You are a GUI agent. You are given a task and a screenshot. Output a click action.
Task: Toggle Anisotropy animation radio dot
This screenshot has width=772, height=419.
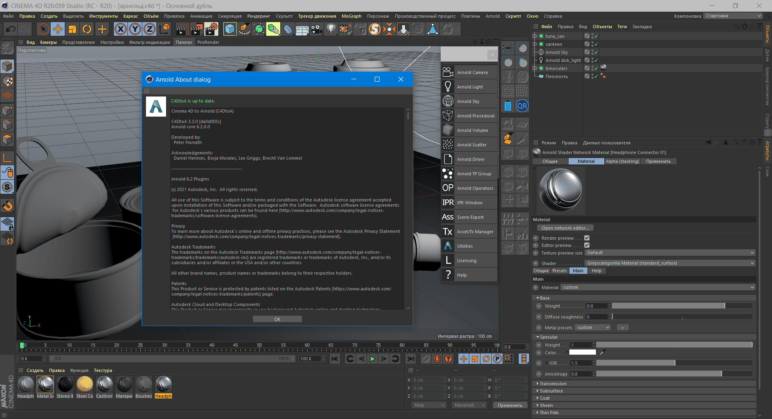[539, 374]
